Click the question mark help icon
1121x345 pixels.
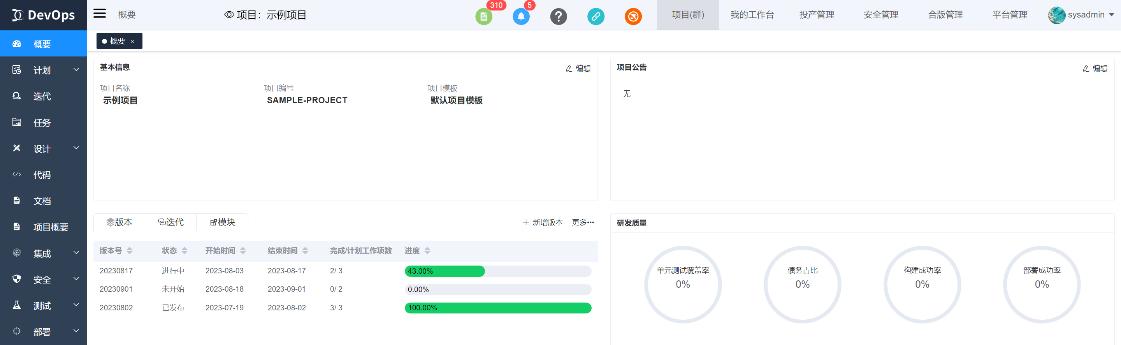(558, 17)
